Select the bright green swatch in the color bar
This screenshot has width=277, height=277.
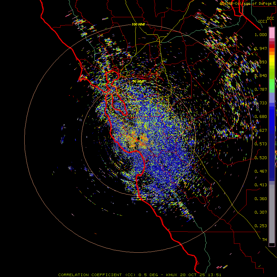click(x=272, y=84)
